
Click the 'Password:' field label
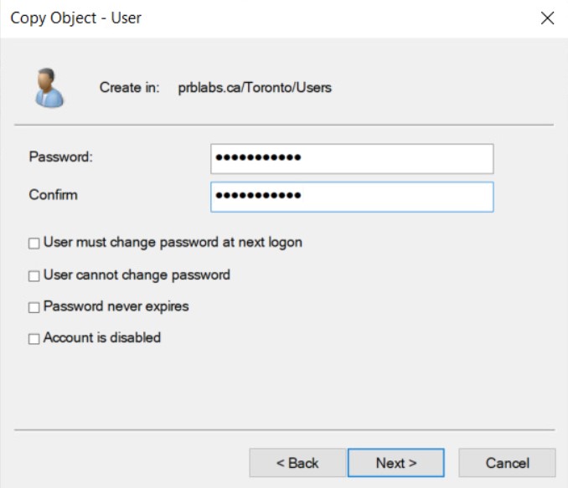click(x=60, y=157)
